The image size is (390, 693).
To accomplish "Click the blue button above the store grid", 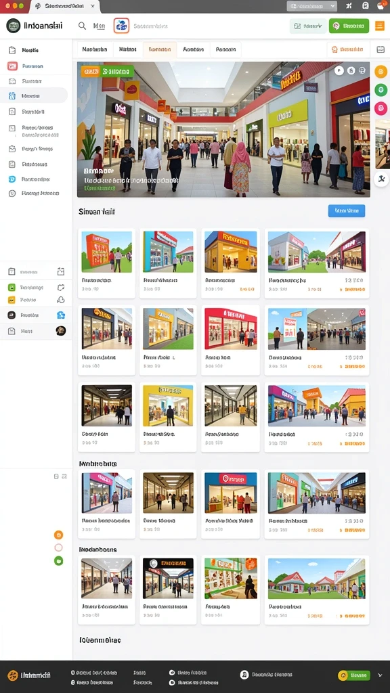I will (347, 211).
